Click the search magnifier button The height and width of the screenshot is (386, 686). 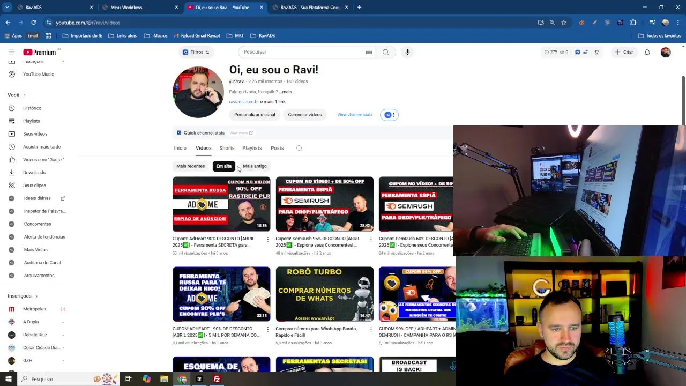(385, 52)
